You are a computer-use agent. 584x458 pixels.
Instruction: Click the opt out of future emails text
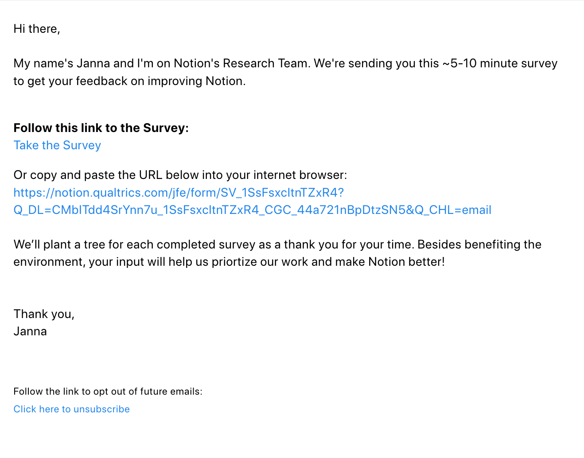pyautogui.click(x=108, y=391)
